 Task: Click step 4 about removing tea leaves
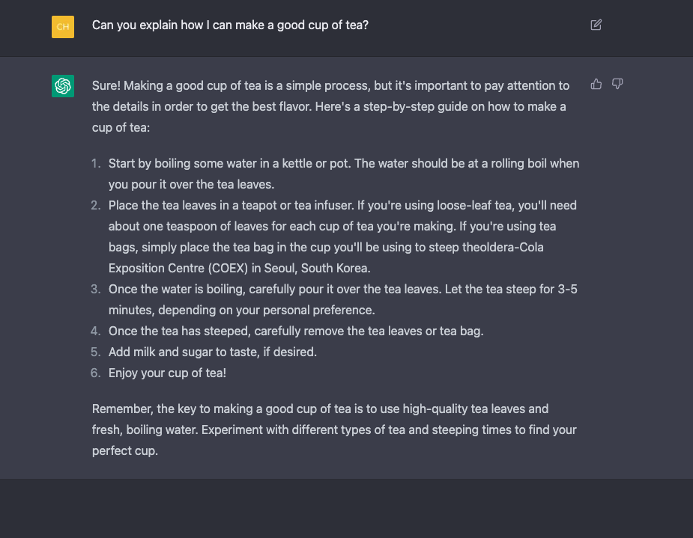[296, 330]
